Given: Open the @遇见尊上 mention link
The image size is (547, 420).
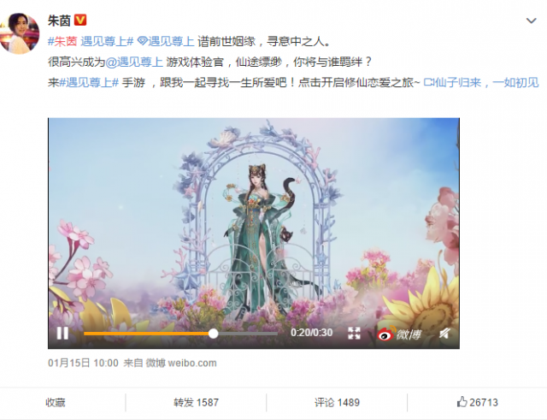Looking at the screenshot, I should [134, 62].
